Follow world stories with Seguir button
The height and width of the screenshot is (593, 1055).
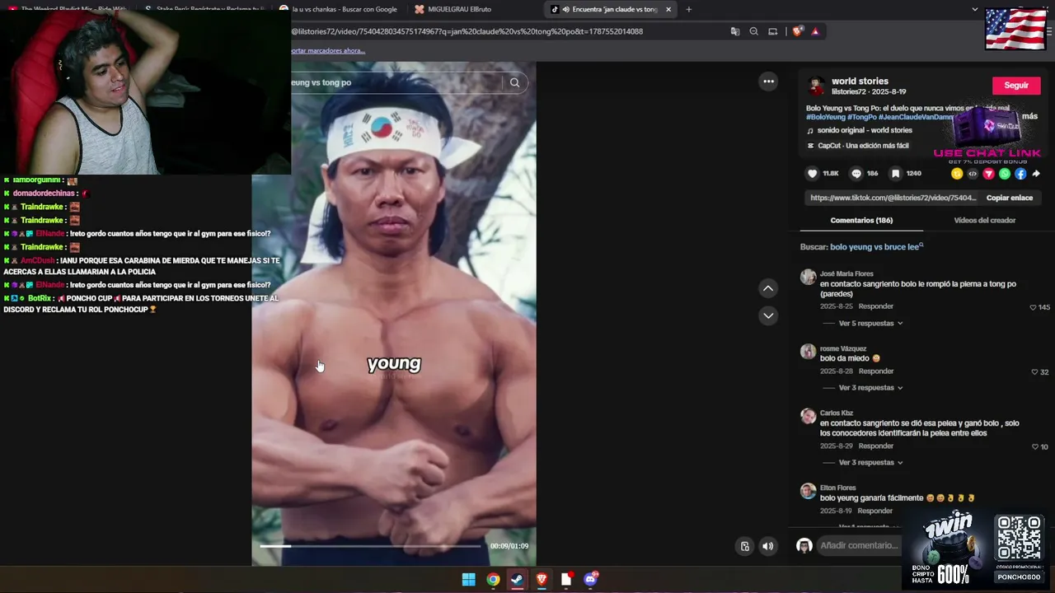(1016, 86)
